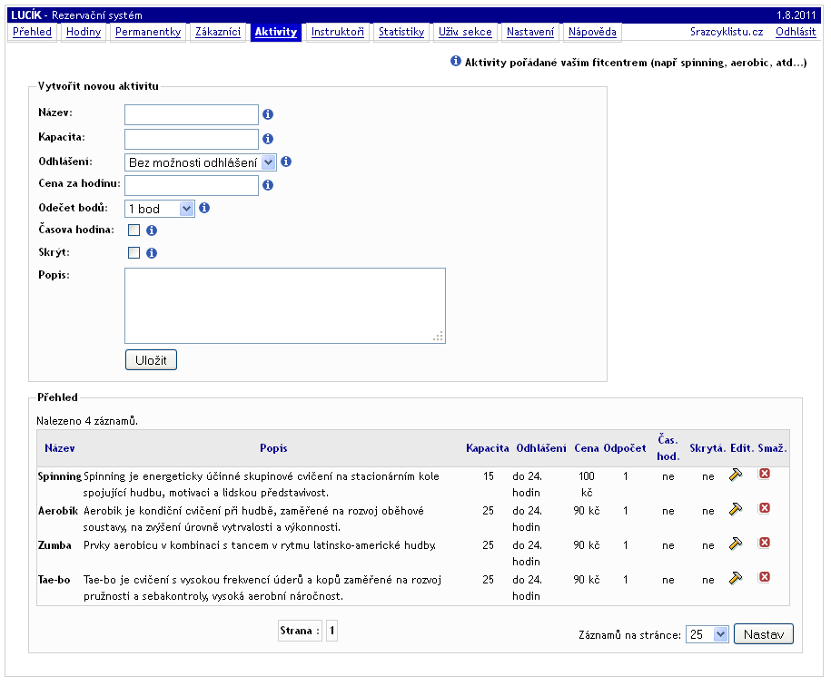Click the info icon before the Aktivity description

coord(456,62)
